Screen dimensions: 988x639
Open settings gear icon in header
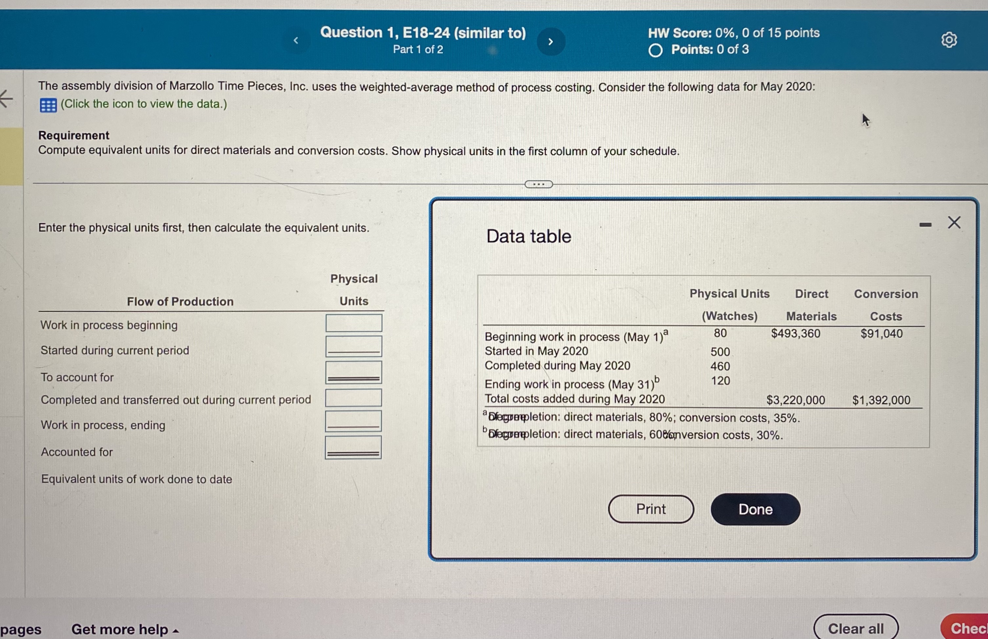click(x=949, y=40)
